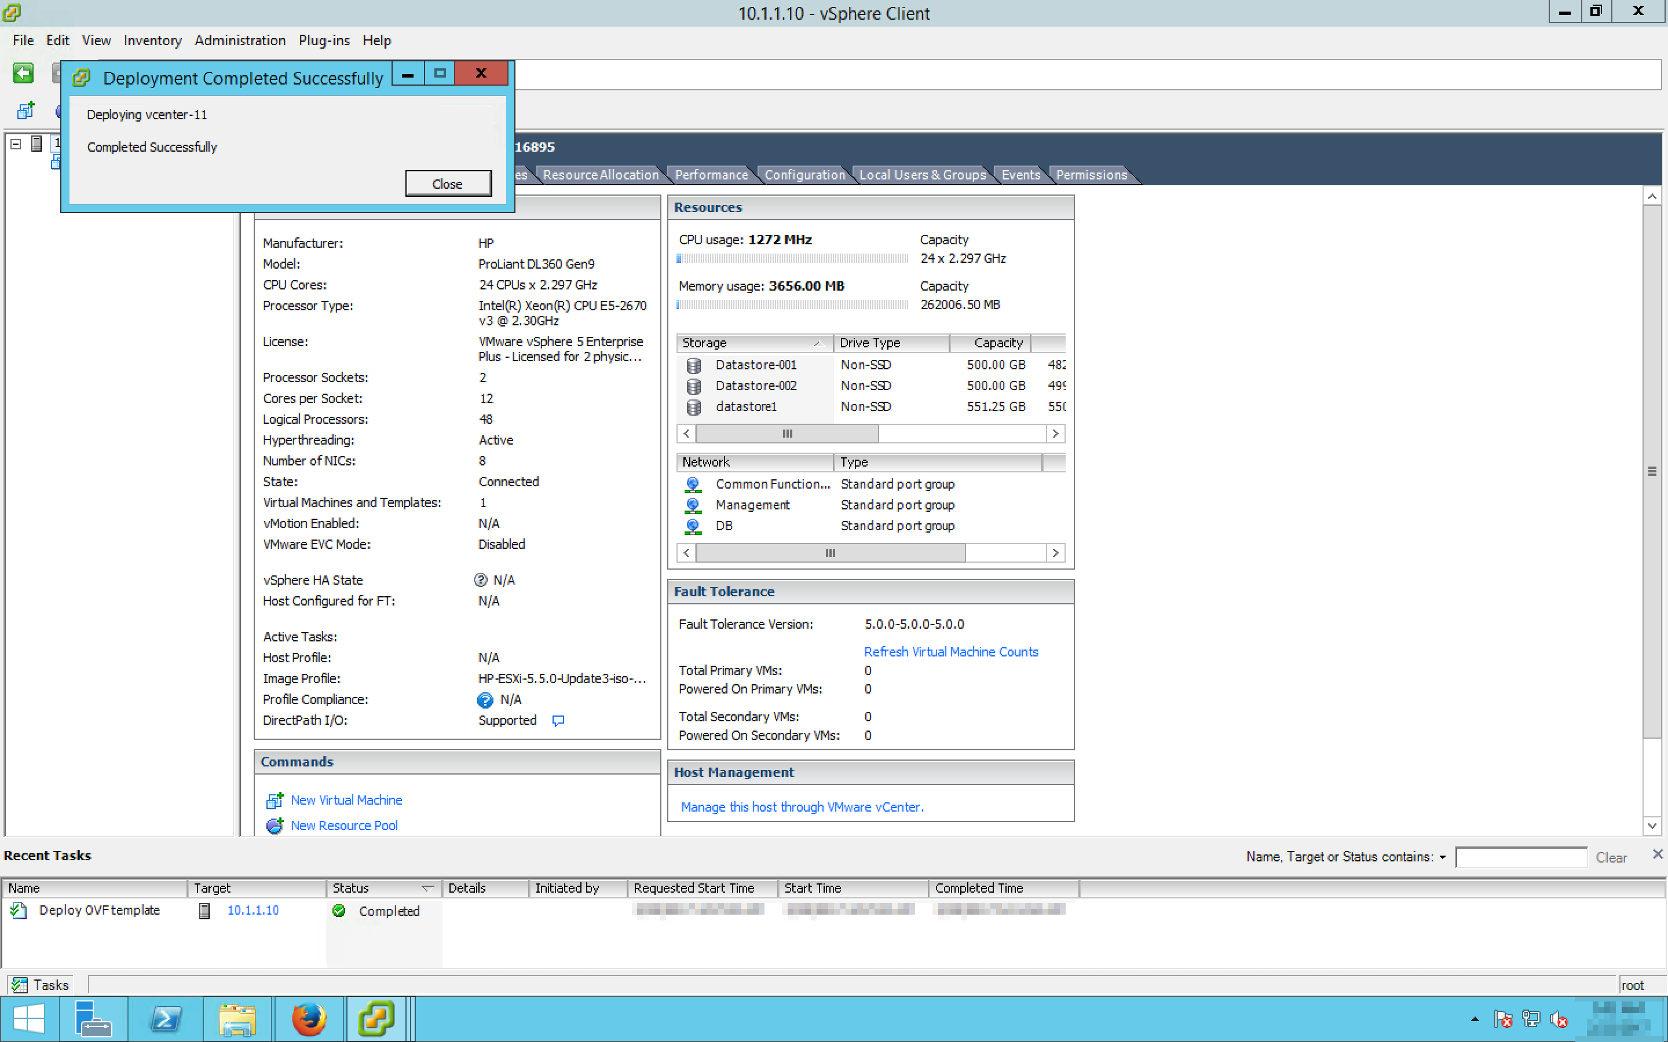Click the Tasks status bar icon
This screenshot has width=1668, height=1042.
pyautogui.click(x=19, y=985)
